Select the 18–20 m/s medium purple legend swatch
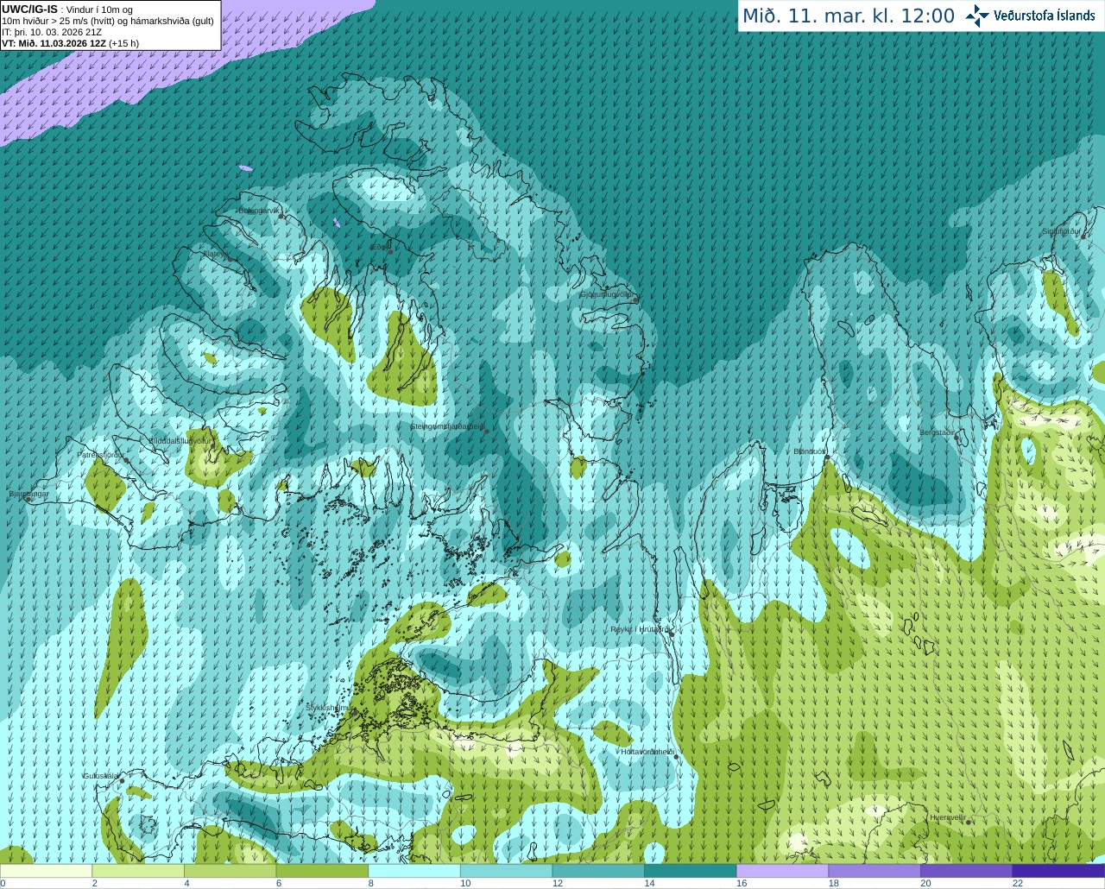 pyautogui.click(x=875, y=871)
